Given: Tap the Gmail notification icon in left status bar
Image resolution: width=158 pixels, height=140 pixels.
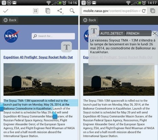Looking at the screenshot, I should click(14, 3).
